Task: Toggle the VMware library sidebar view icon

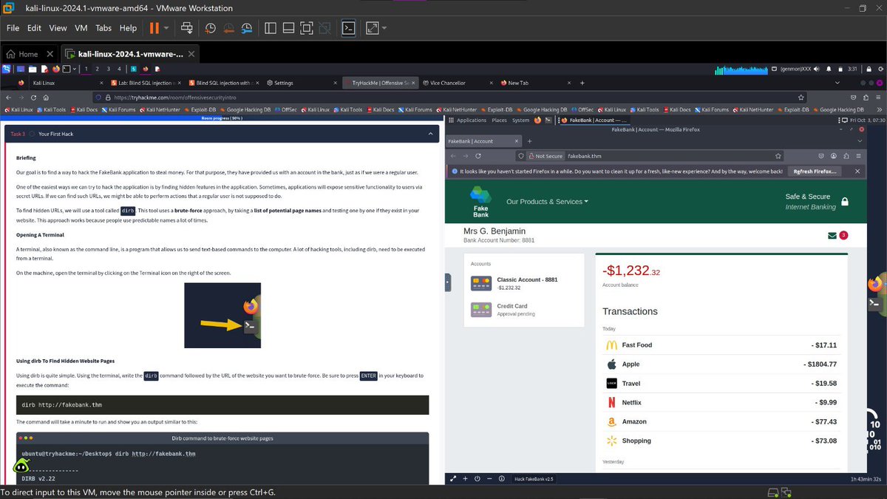Action: pyautogui.click(x=270, y=28)
